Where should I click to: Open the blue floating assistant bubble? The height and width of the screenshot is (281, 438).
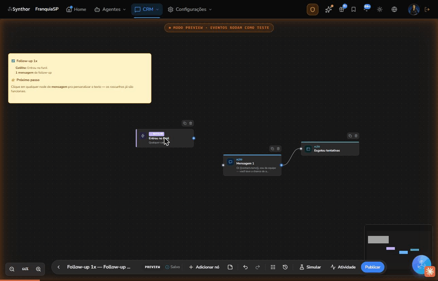[x=421, y=264]
